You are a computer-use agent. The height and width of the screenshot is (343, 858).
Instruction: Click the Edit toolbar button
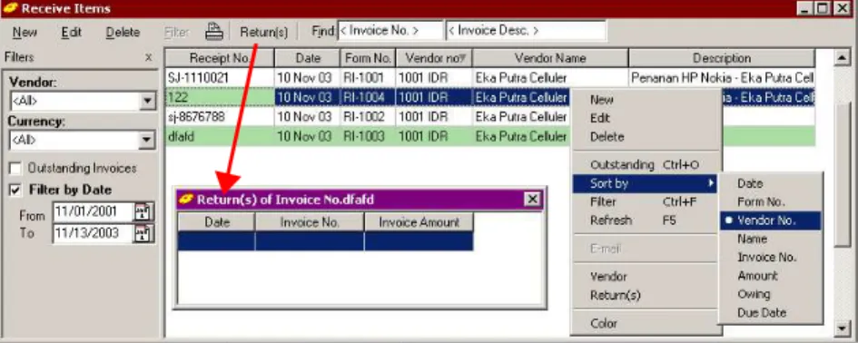(x=72, y=33)
